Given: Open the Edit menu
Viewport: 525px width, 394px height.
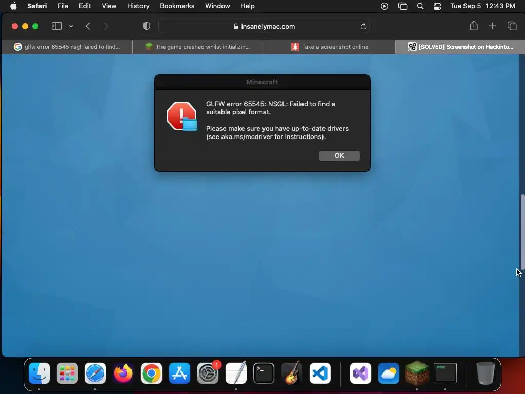Looking at the screenshot, I should tap(85, 6).
